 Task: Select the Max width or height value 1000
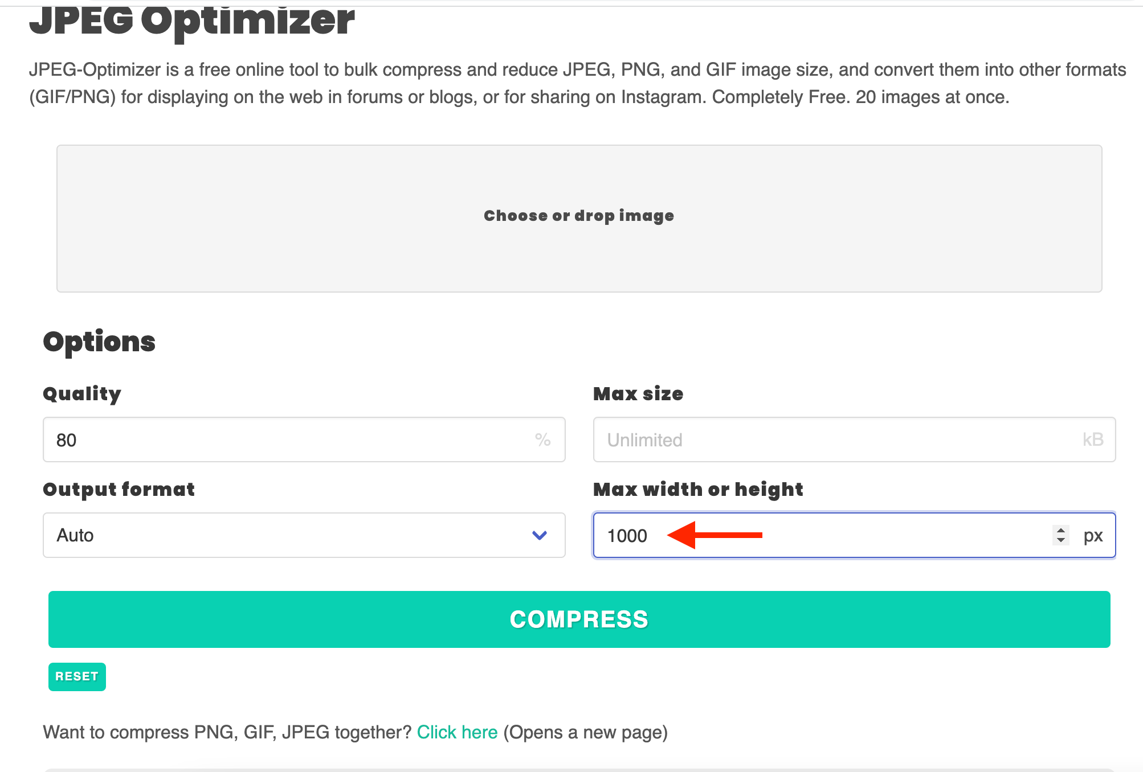627,535
